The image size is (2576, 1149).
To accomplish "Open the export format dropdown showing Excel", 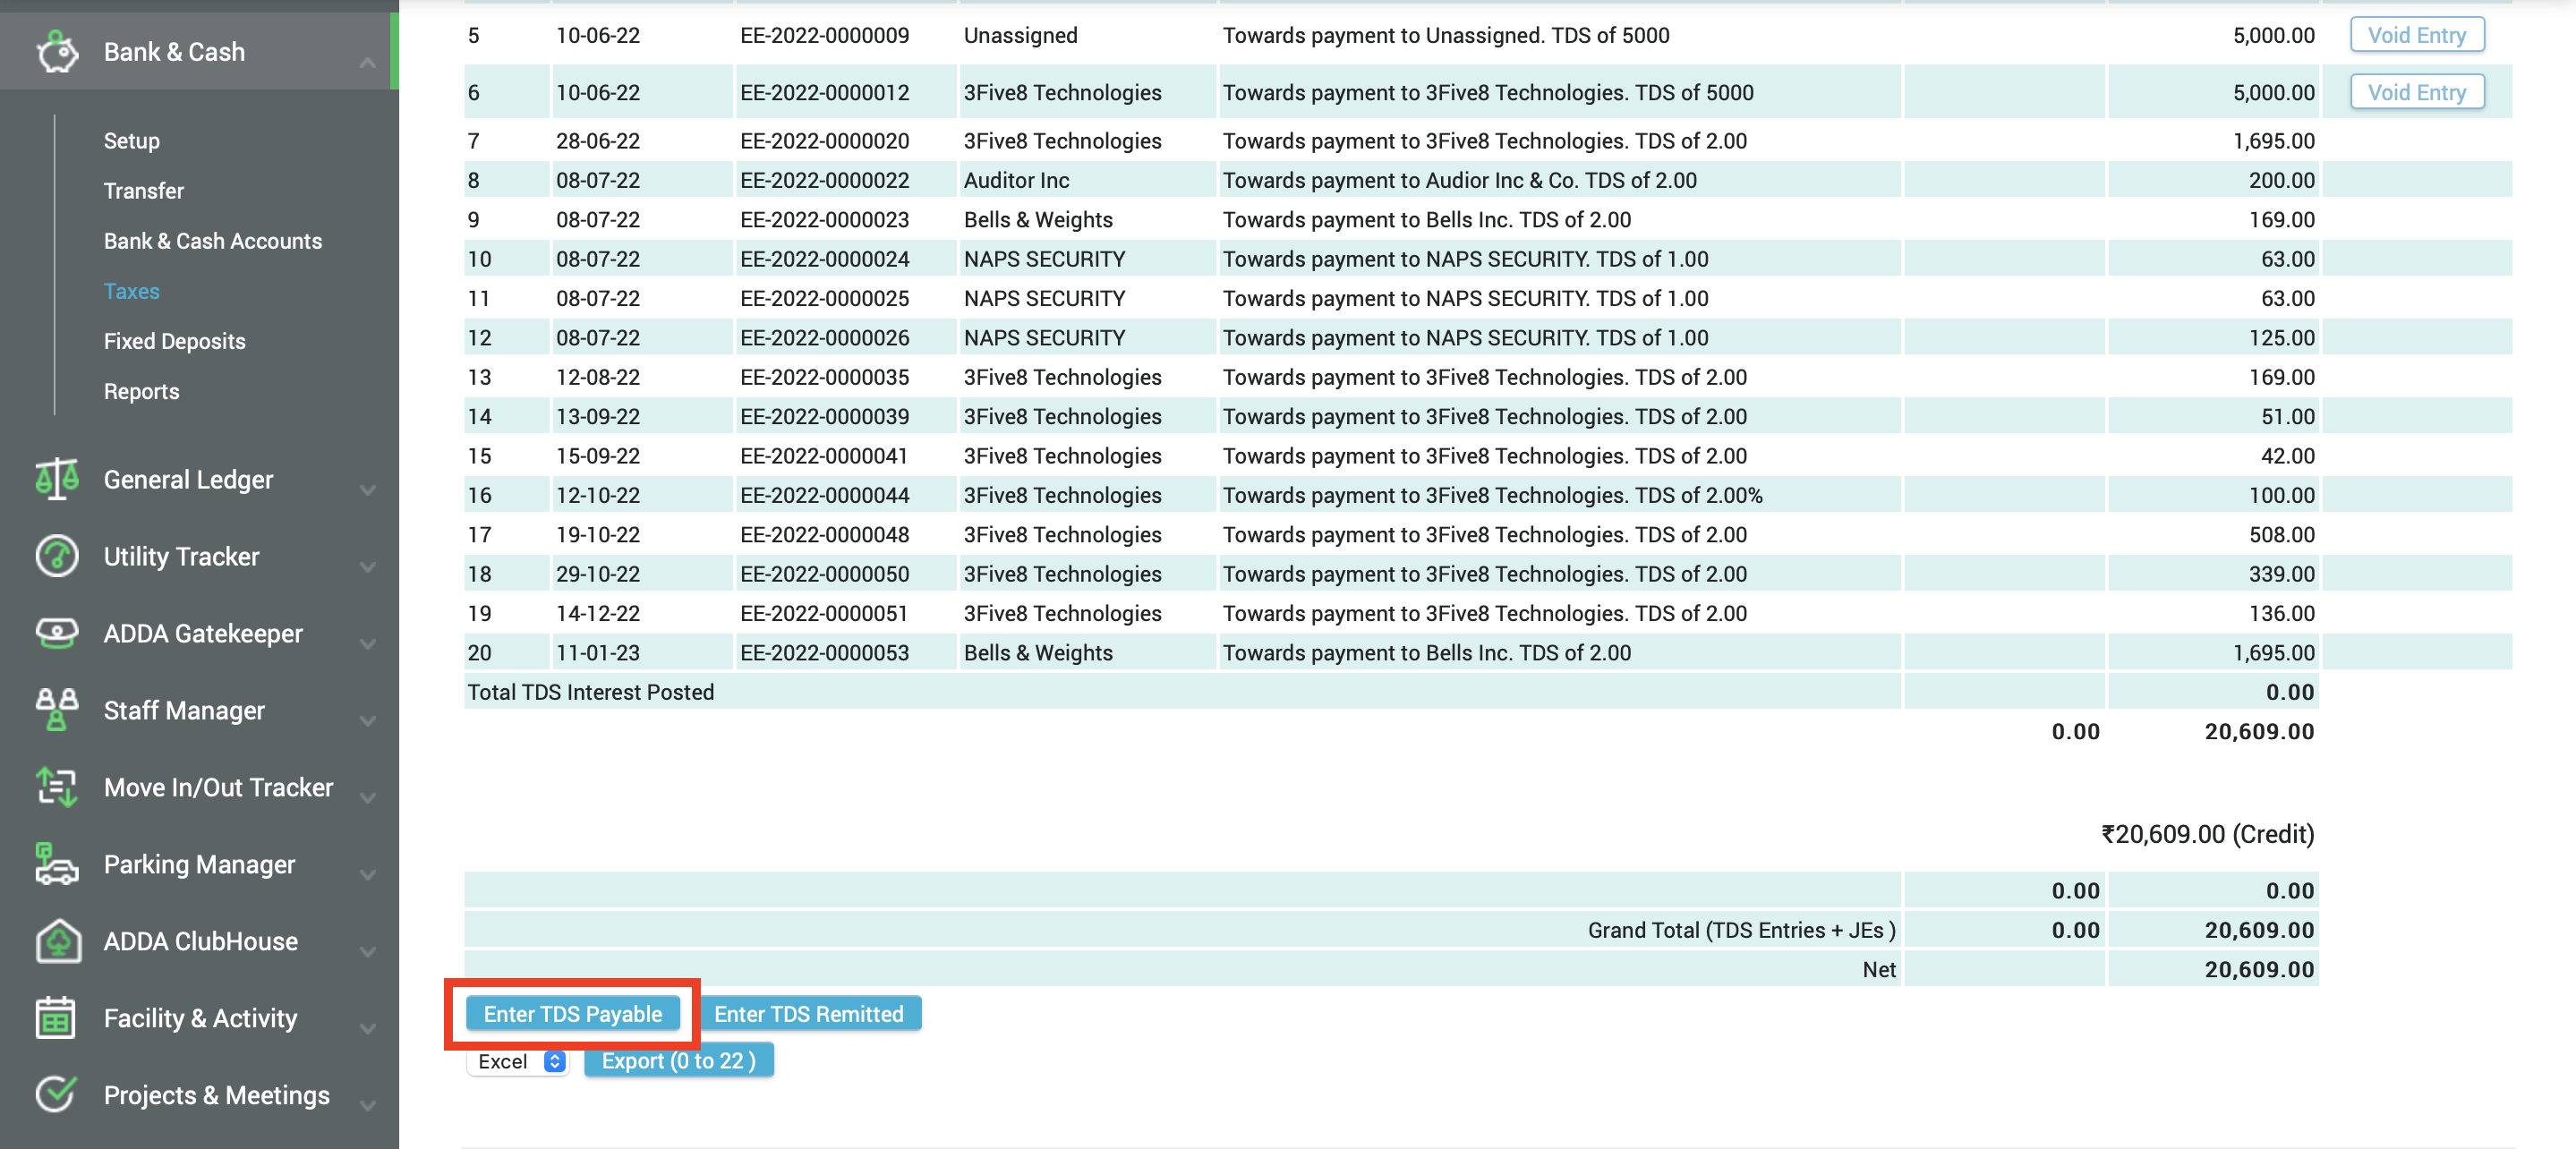I will 517,1061.
